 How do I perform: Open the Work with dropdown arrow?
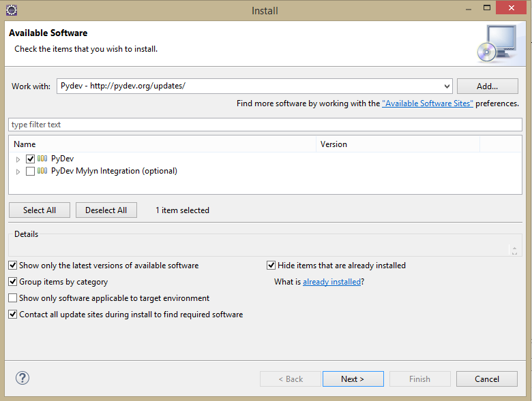tap(447, 86)
